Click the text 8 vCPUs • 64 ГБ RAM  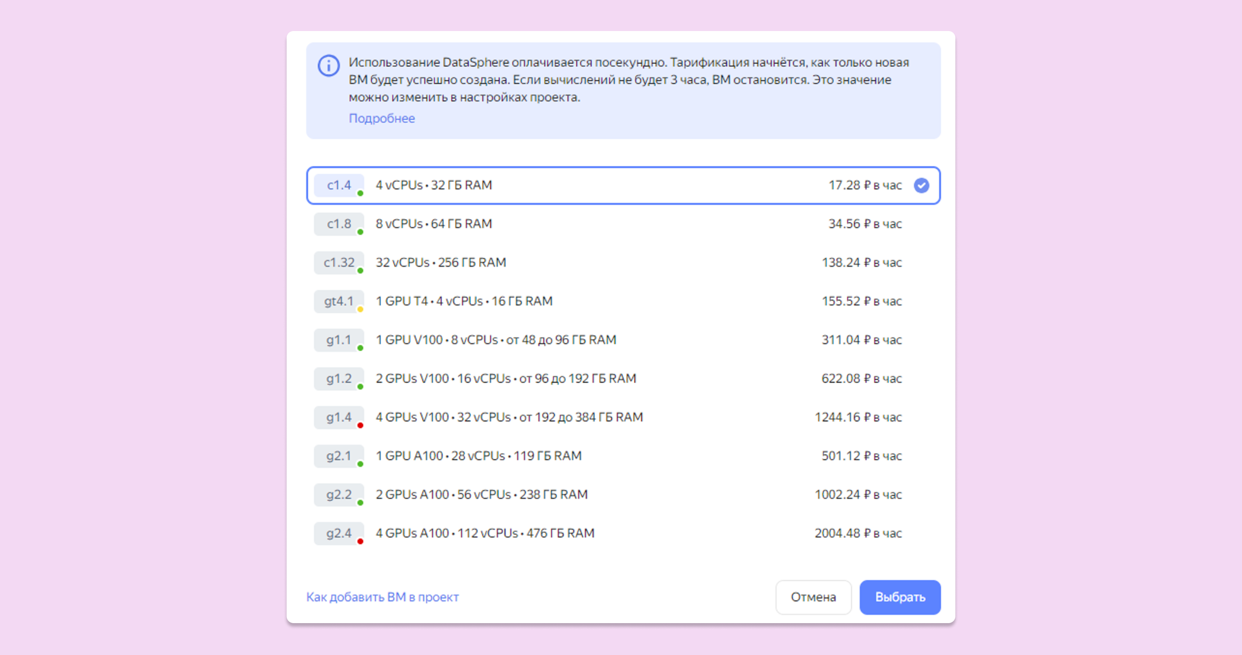click(x=434, y=224)
